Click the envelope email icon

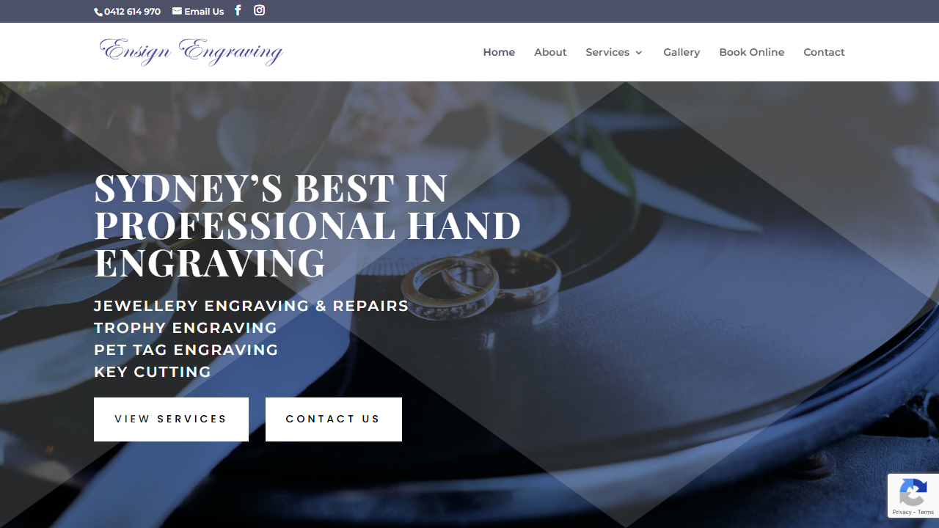point(177,11)
